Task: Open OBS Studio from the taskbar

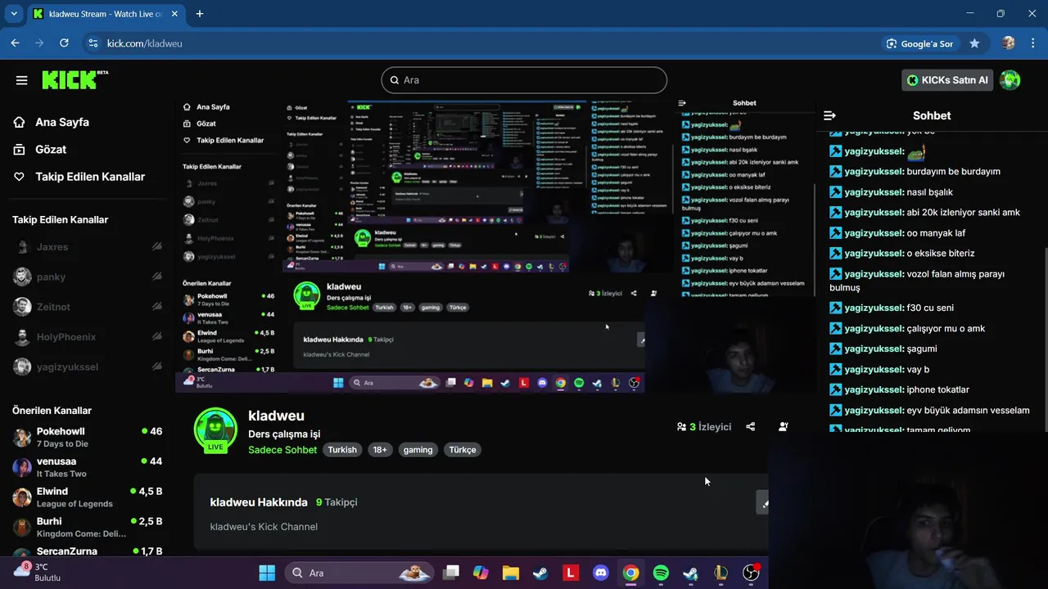Action: (x=751, y=573)
